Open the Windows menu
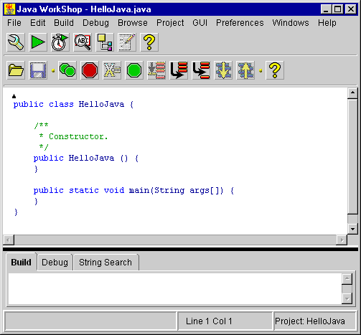Viewport: 361px width, 335px height. pos(291,23)
